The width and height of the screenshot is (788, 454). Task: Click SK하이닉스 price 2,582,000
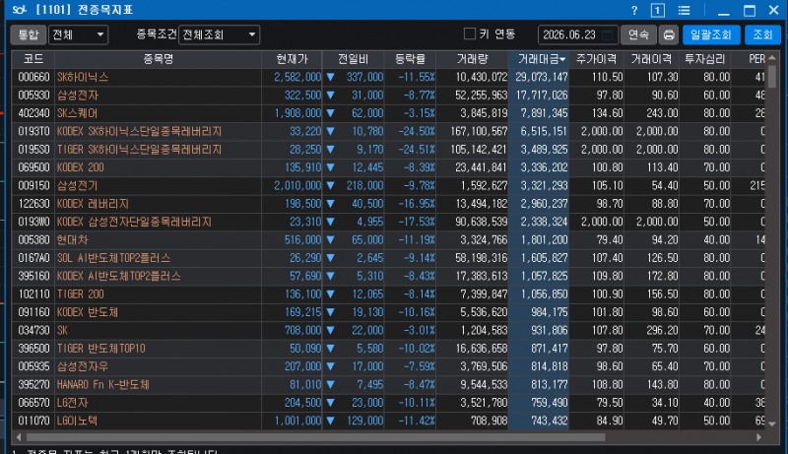[297, 78]
